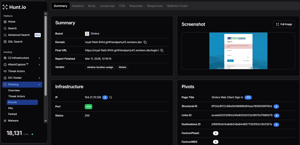Copy the Final URL value
The width and height of the screenshot is (300, 145).
(162, 50)
